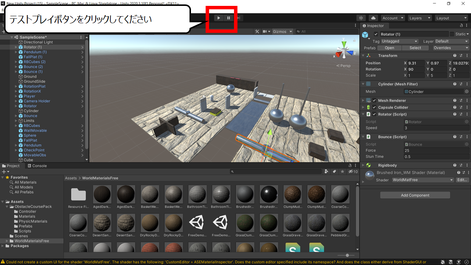The height and width of the screenshot is (265, 471).
Task: Open the Player prefab chevron
Action: click(x=82, y=96)
